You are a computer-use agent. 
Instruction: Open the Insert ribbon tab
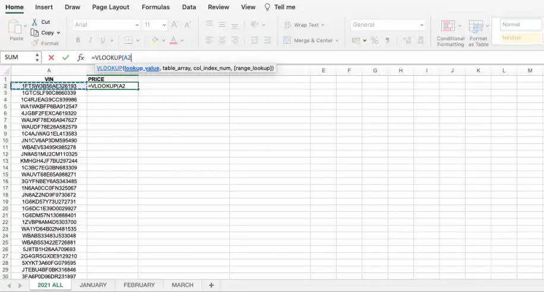tap(44, 7)
